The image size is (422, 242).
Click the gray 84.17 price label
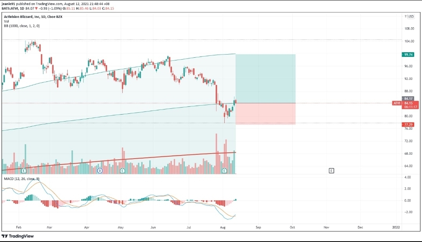click(408, 99)
